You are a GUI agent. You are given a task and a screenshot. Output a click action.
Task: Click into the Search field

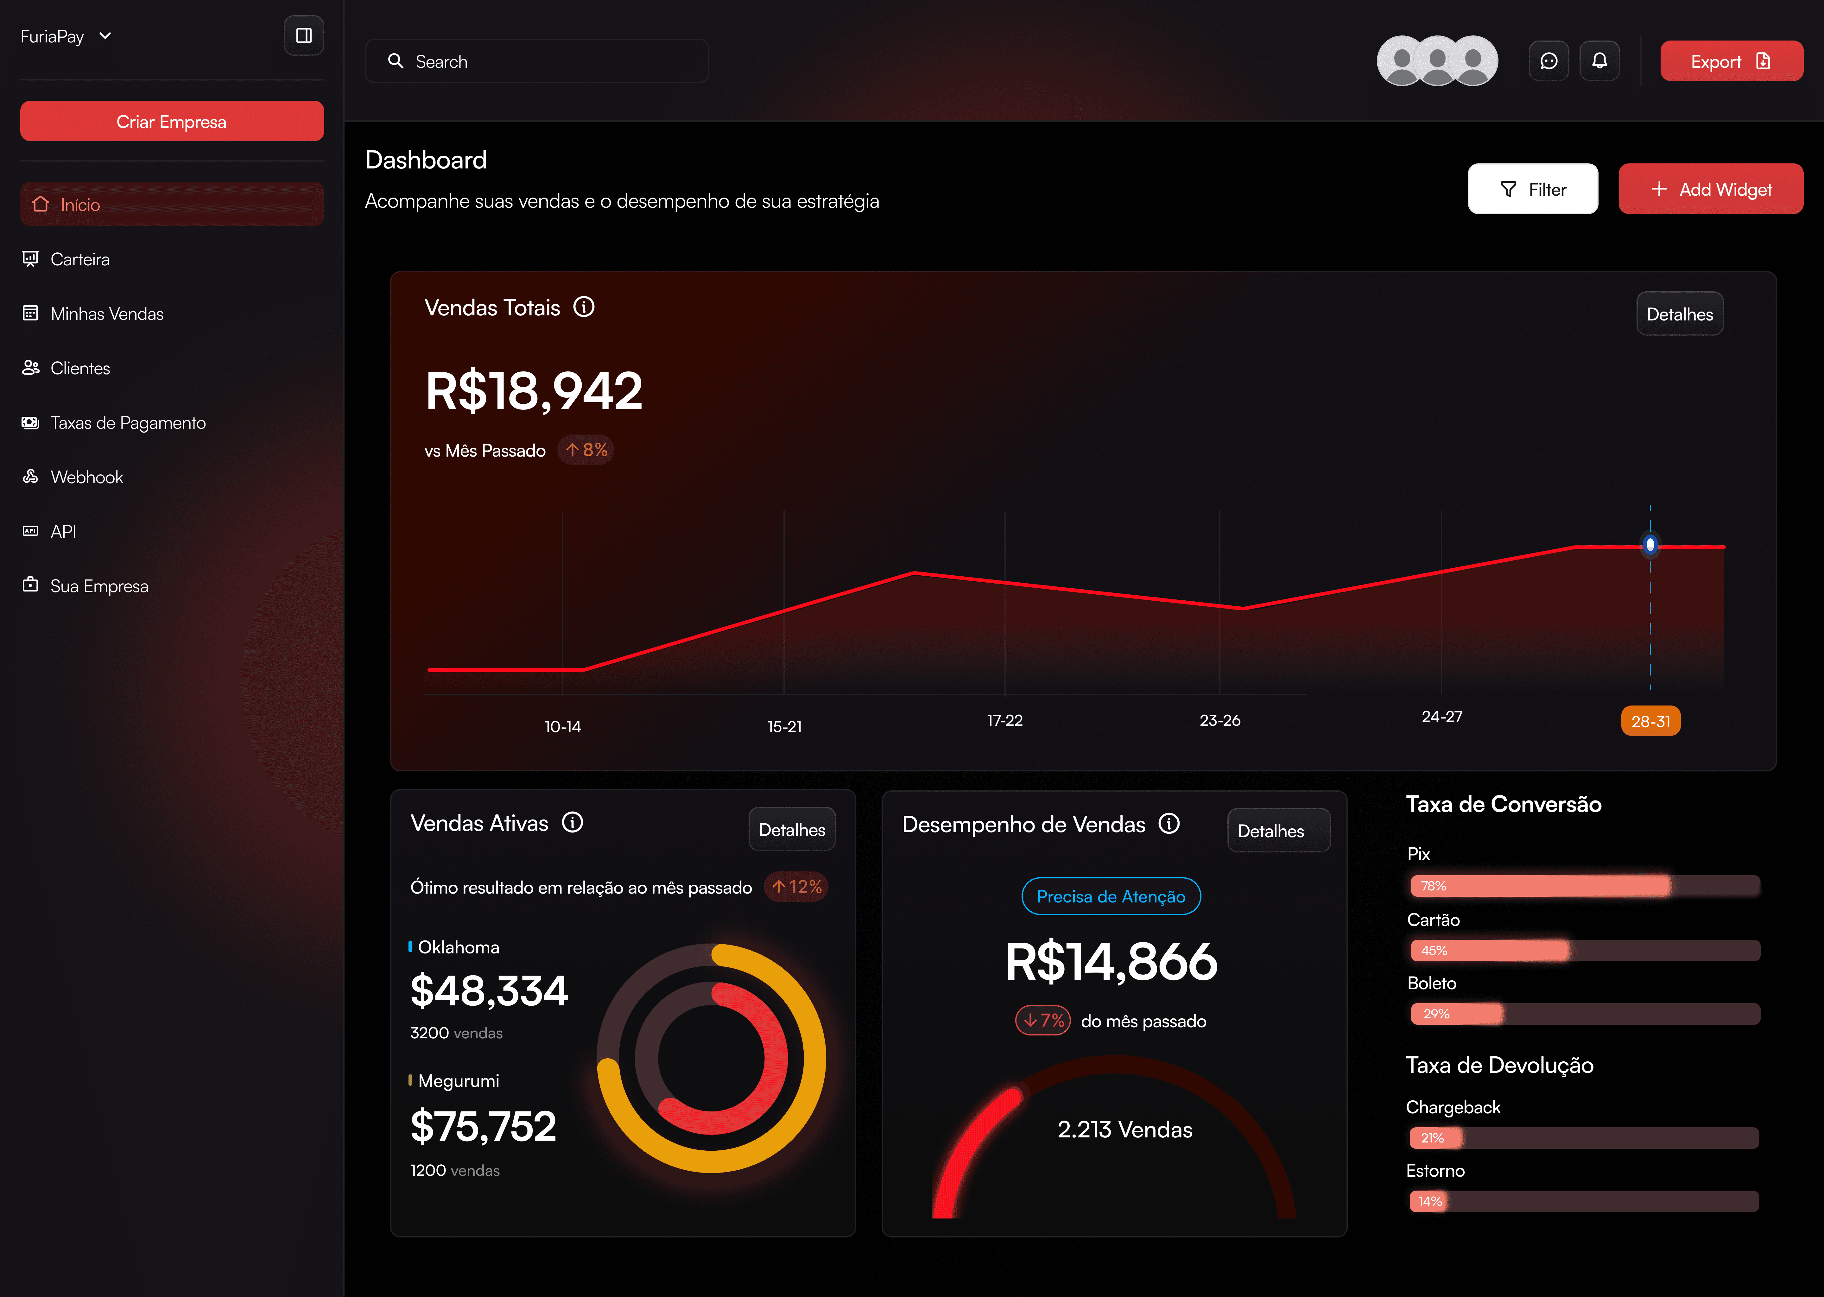537,61
